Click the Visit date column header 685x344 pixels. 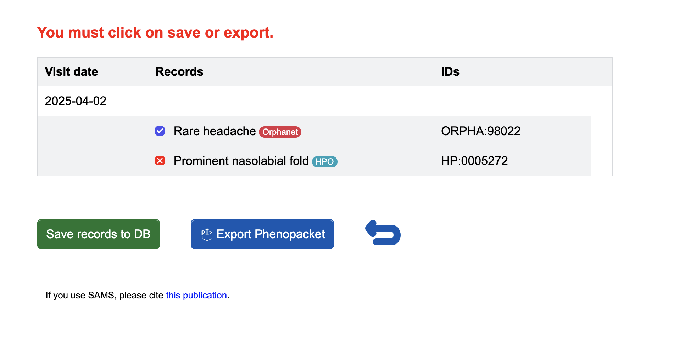(71, 72)
